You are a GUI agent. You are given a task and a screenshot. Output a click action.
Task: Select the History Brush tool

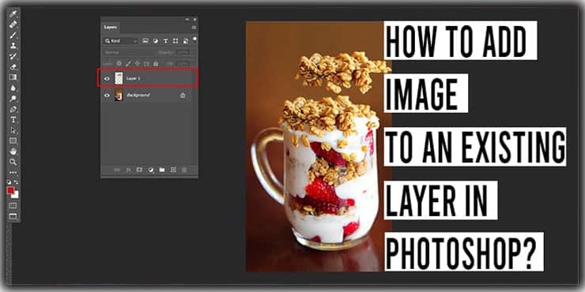(13, 56)
